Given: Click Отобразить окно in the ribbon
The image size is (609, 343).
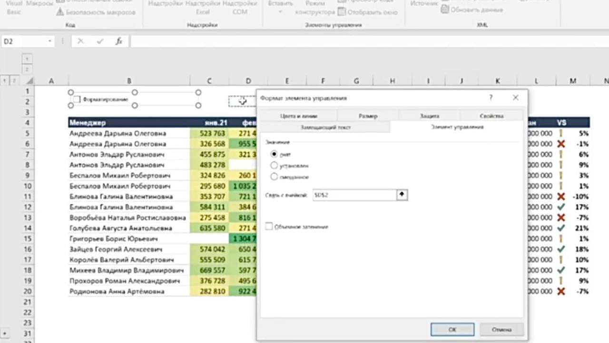Looking at the screenshot, I should pyautogui.click(x=367, y=12).
